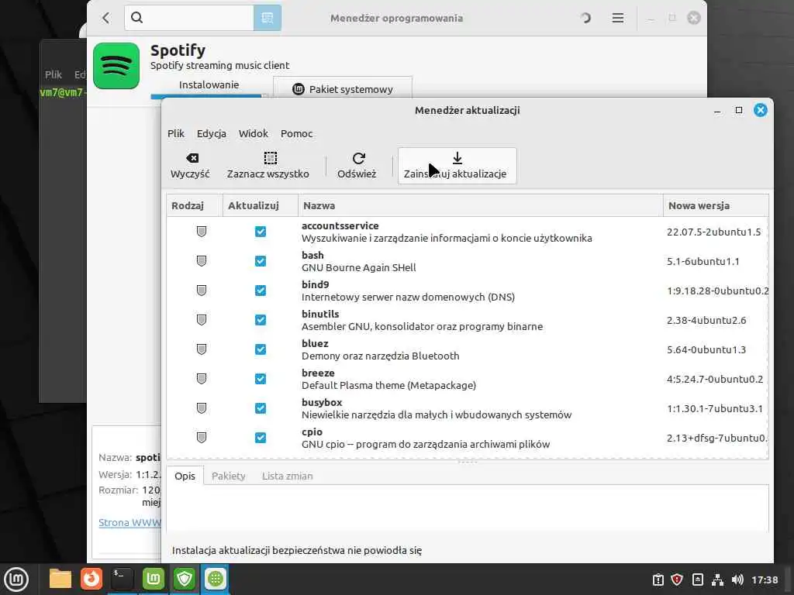The image size is (794, 595).
Task: Click version 5.64-0ubuntu1.3 cell
Action: point(706,349)
